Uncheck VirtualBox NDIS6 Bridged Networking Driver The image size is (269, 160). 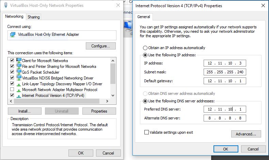(12, 78)
